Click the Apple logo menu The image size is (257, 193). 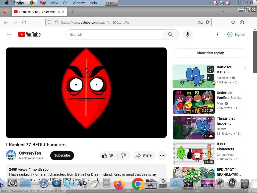pos(7,3)
